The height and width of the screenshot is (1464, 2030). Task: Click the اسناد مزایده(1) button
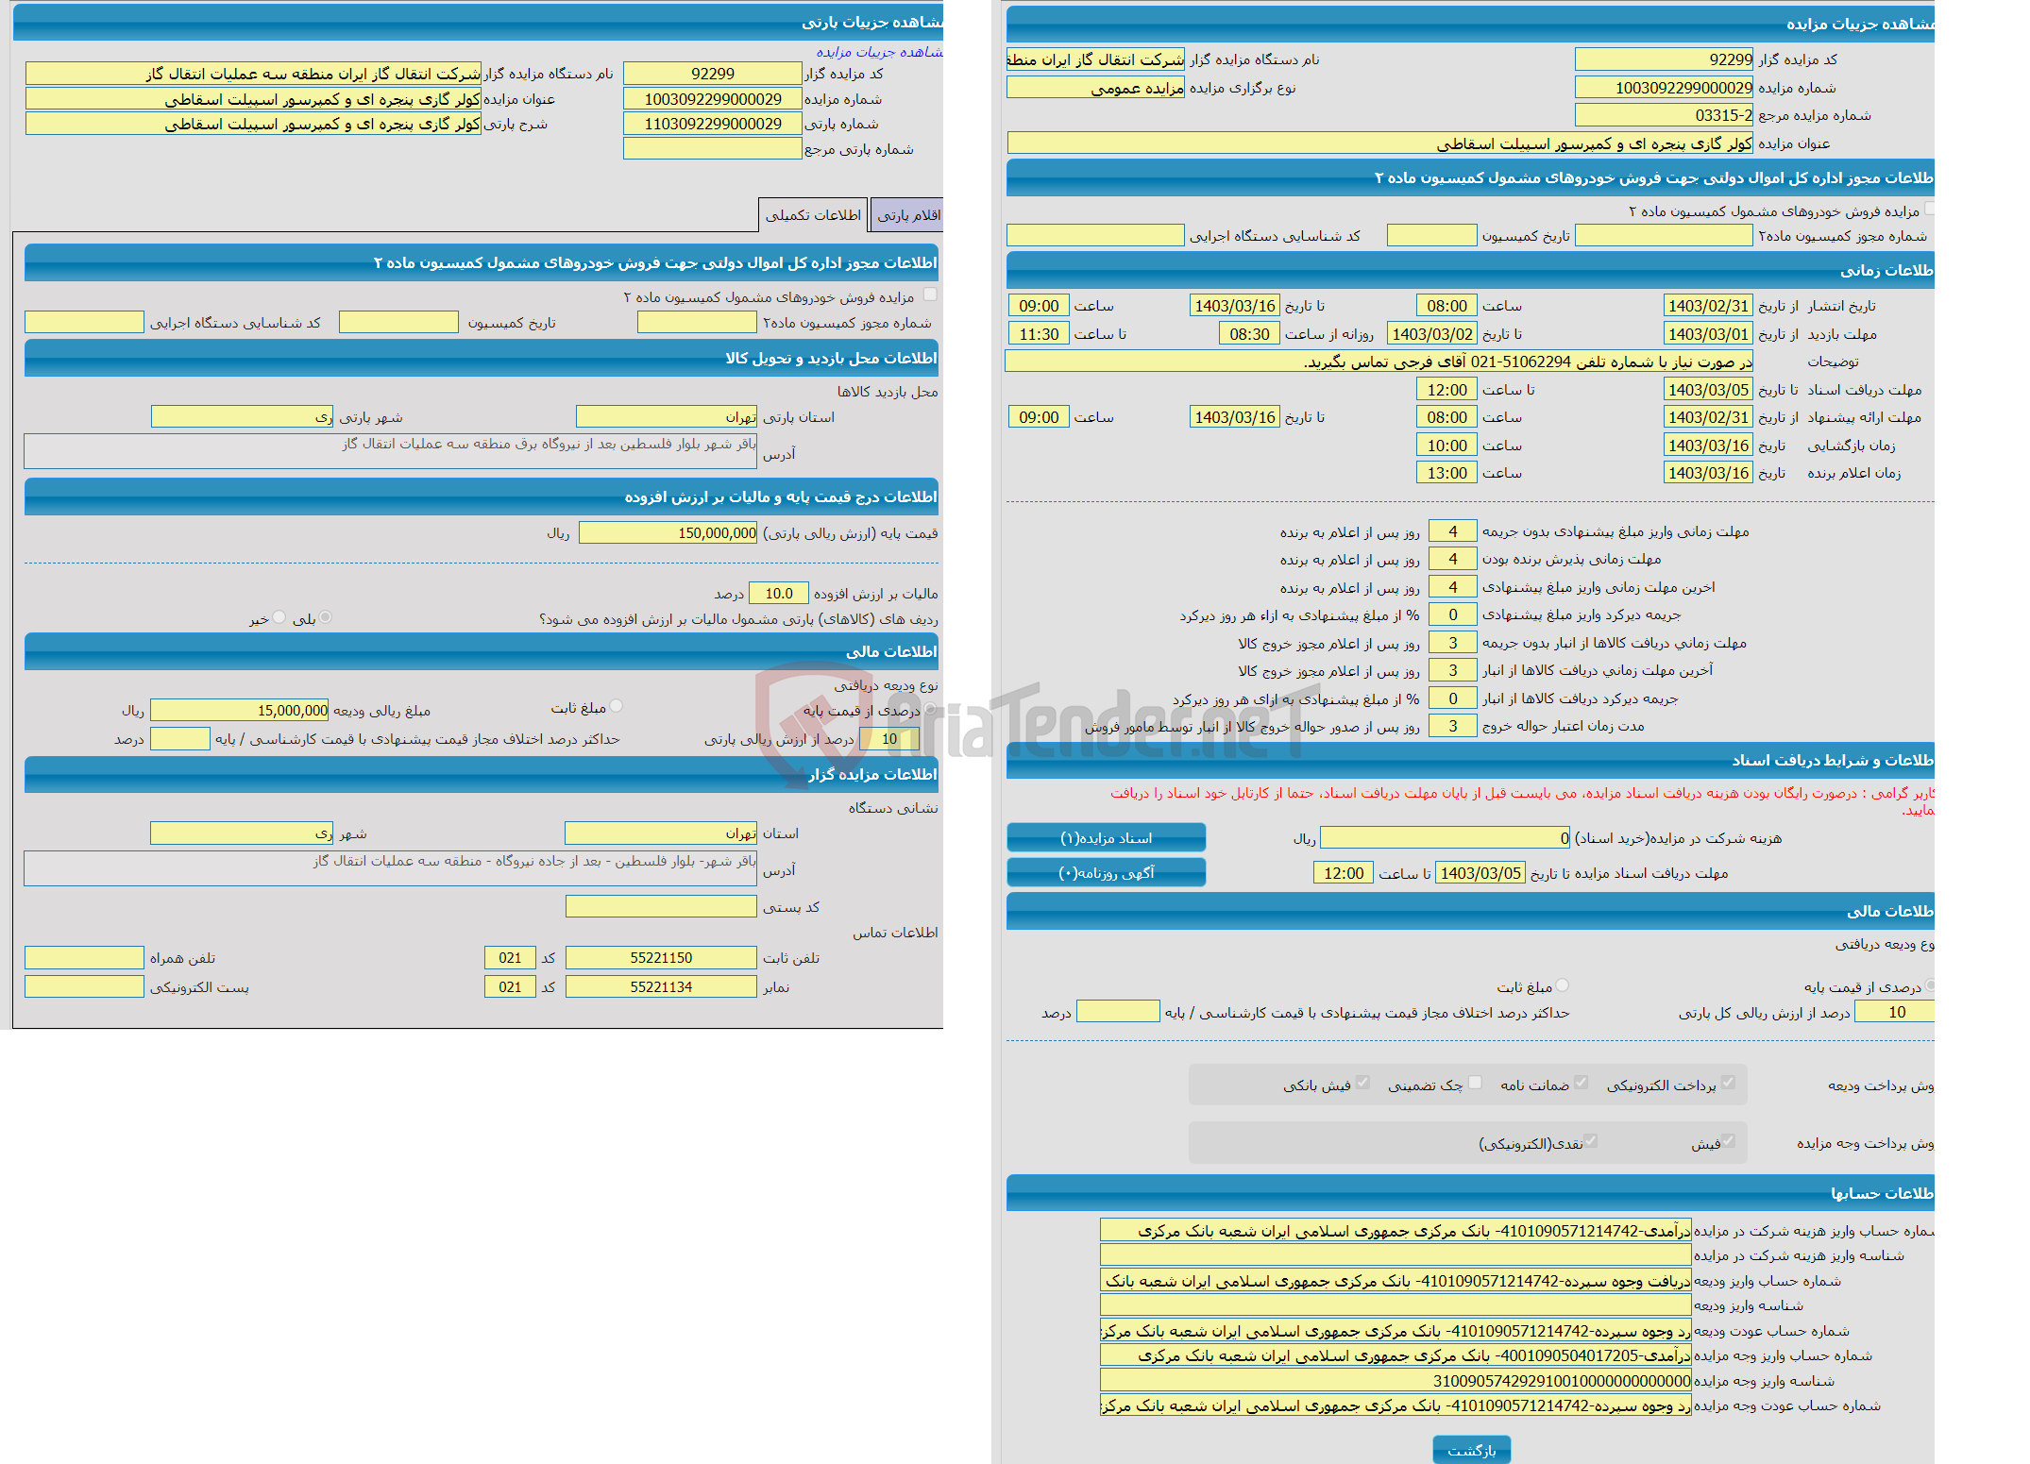coord(1111,837)
